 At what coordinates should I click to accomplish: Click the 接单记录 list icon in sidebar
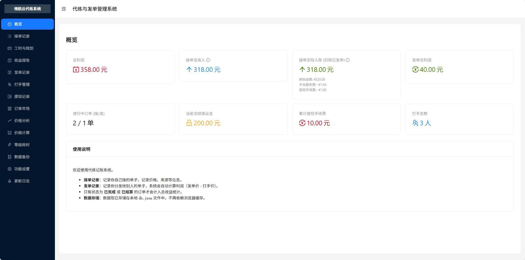[10, 36]
